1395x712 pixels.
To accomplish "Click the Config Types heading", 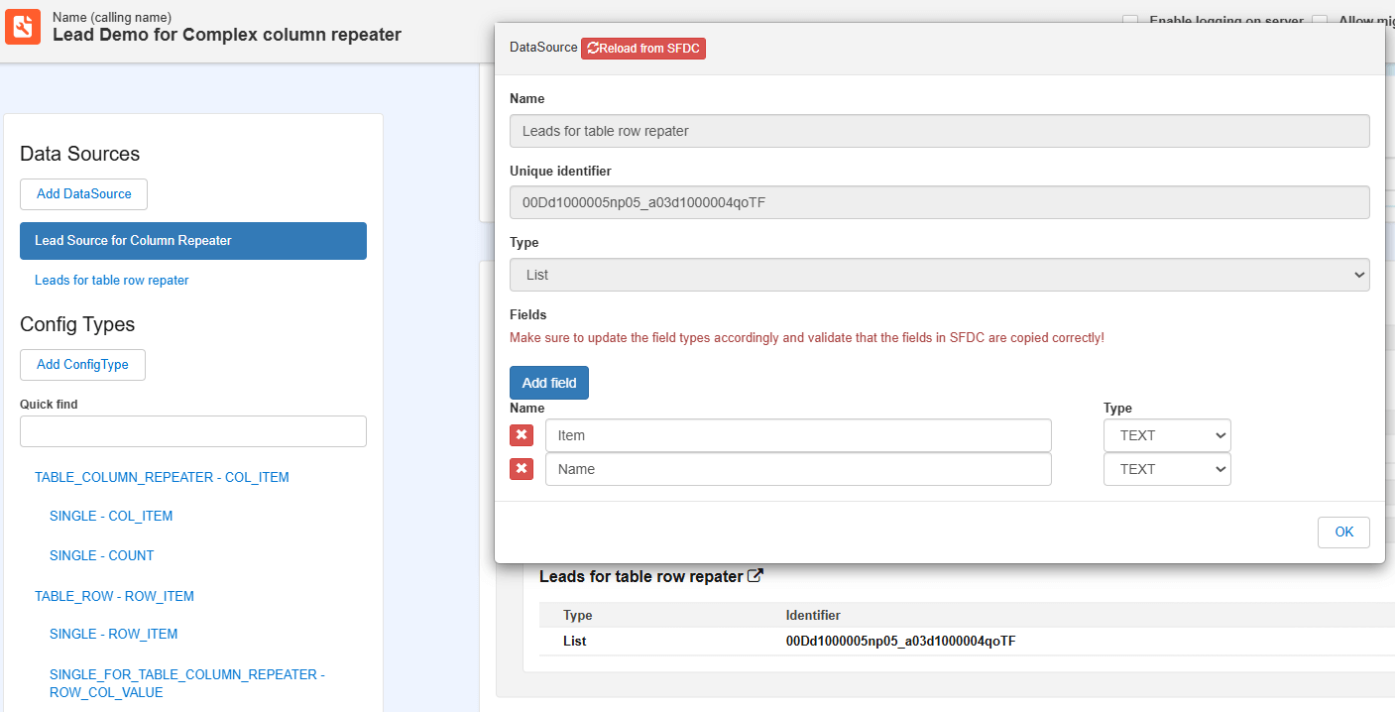I will [x=77, y=324].
